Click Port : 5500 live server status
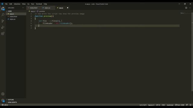This screenshot has height=108, width=193. click(x=180, y=105)
